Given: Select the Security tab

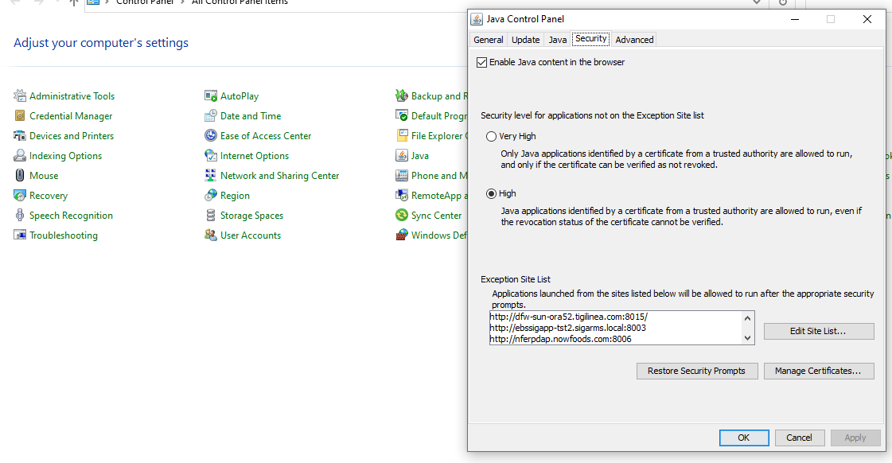Looking at the screenshot, I should (591, 39).
